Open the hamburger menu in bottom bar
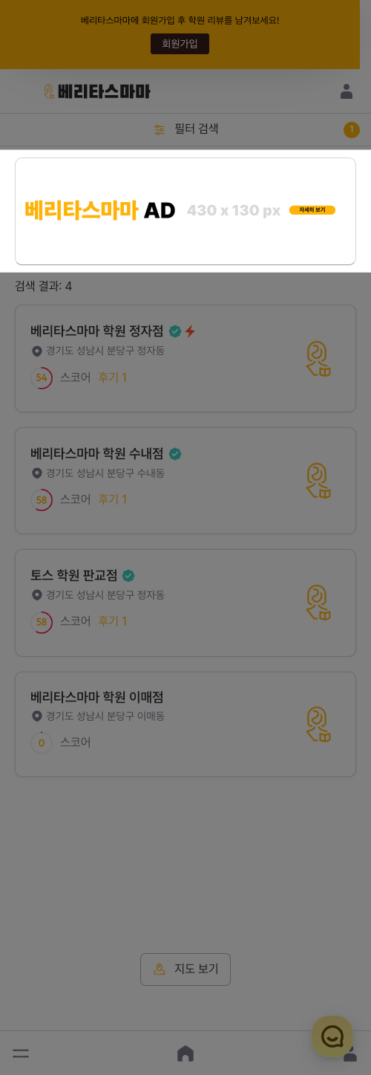Viewport: 371px width, 1075px height. tap(21, 1053)
